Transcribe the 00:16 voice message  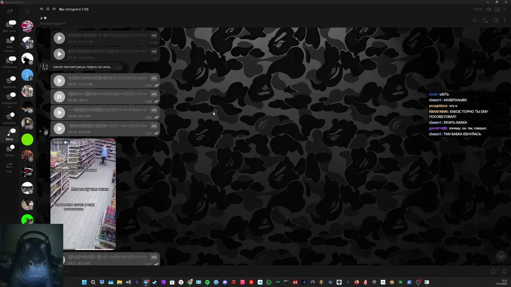[154, 126]
